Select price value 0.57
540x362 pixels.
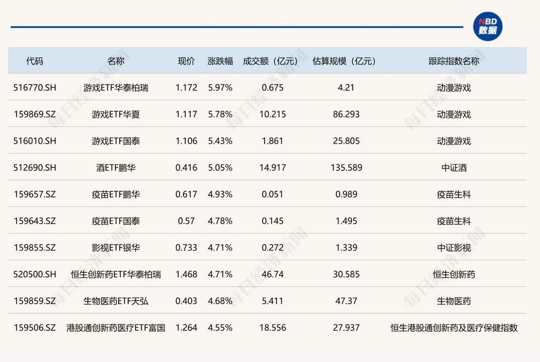pos(186,221)
